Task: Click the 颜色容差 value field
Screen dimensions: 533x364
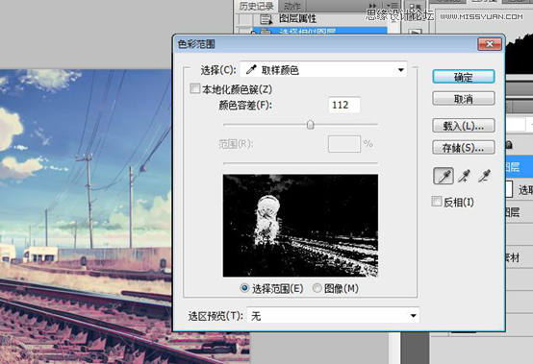Action: (x=344, y=105)
